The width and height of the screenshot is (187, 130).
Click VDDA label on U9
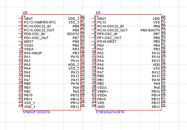point(29,49)
